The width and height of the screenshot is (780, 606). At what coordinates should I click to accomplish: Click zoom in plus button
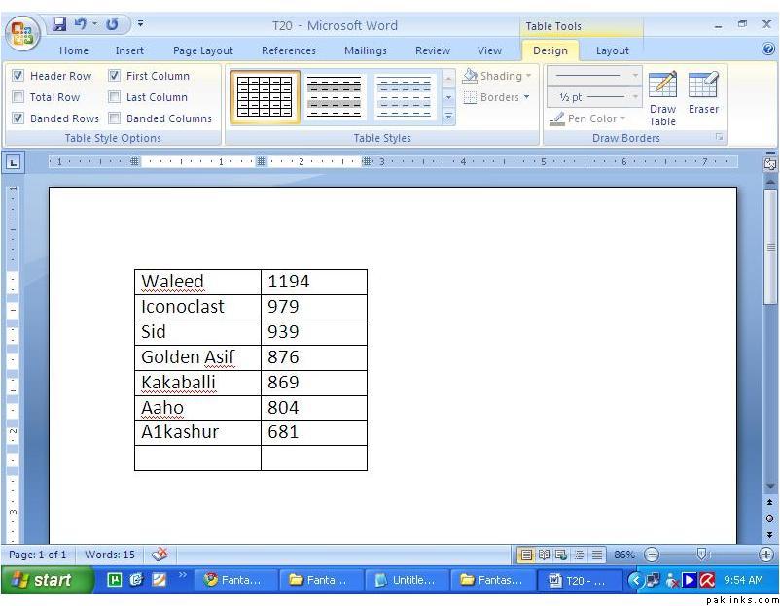pyautogui.click(x=766, y=555)
